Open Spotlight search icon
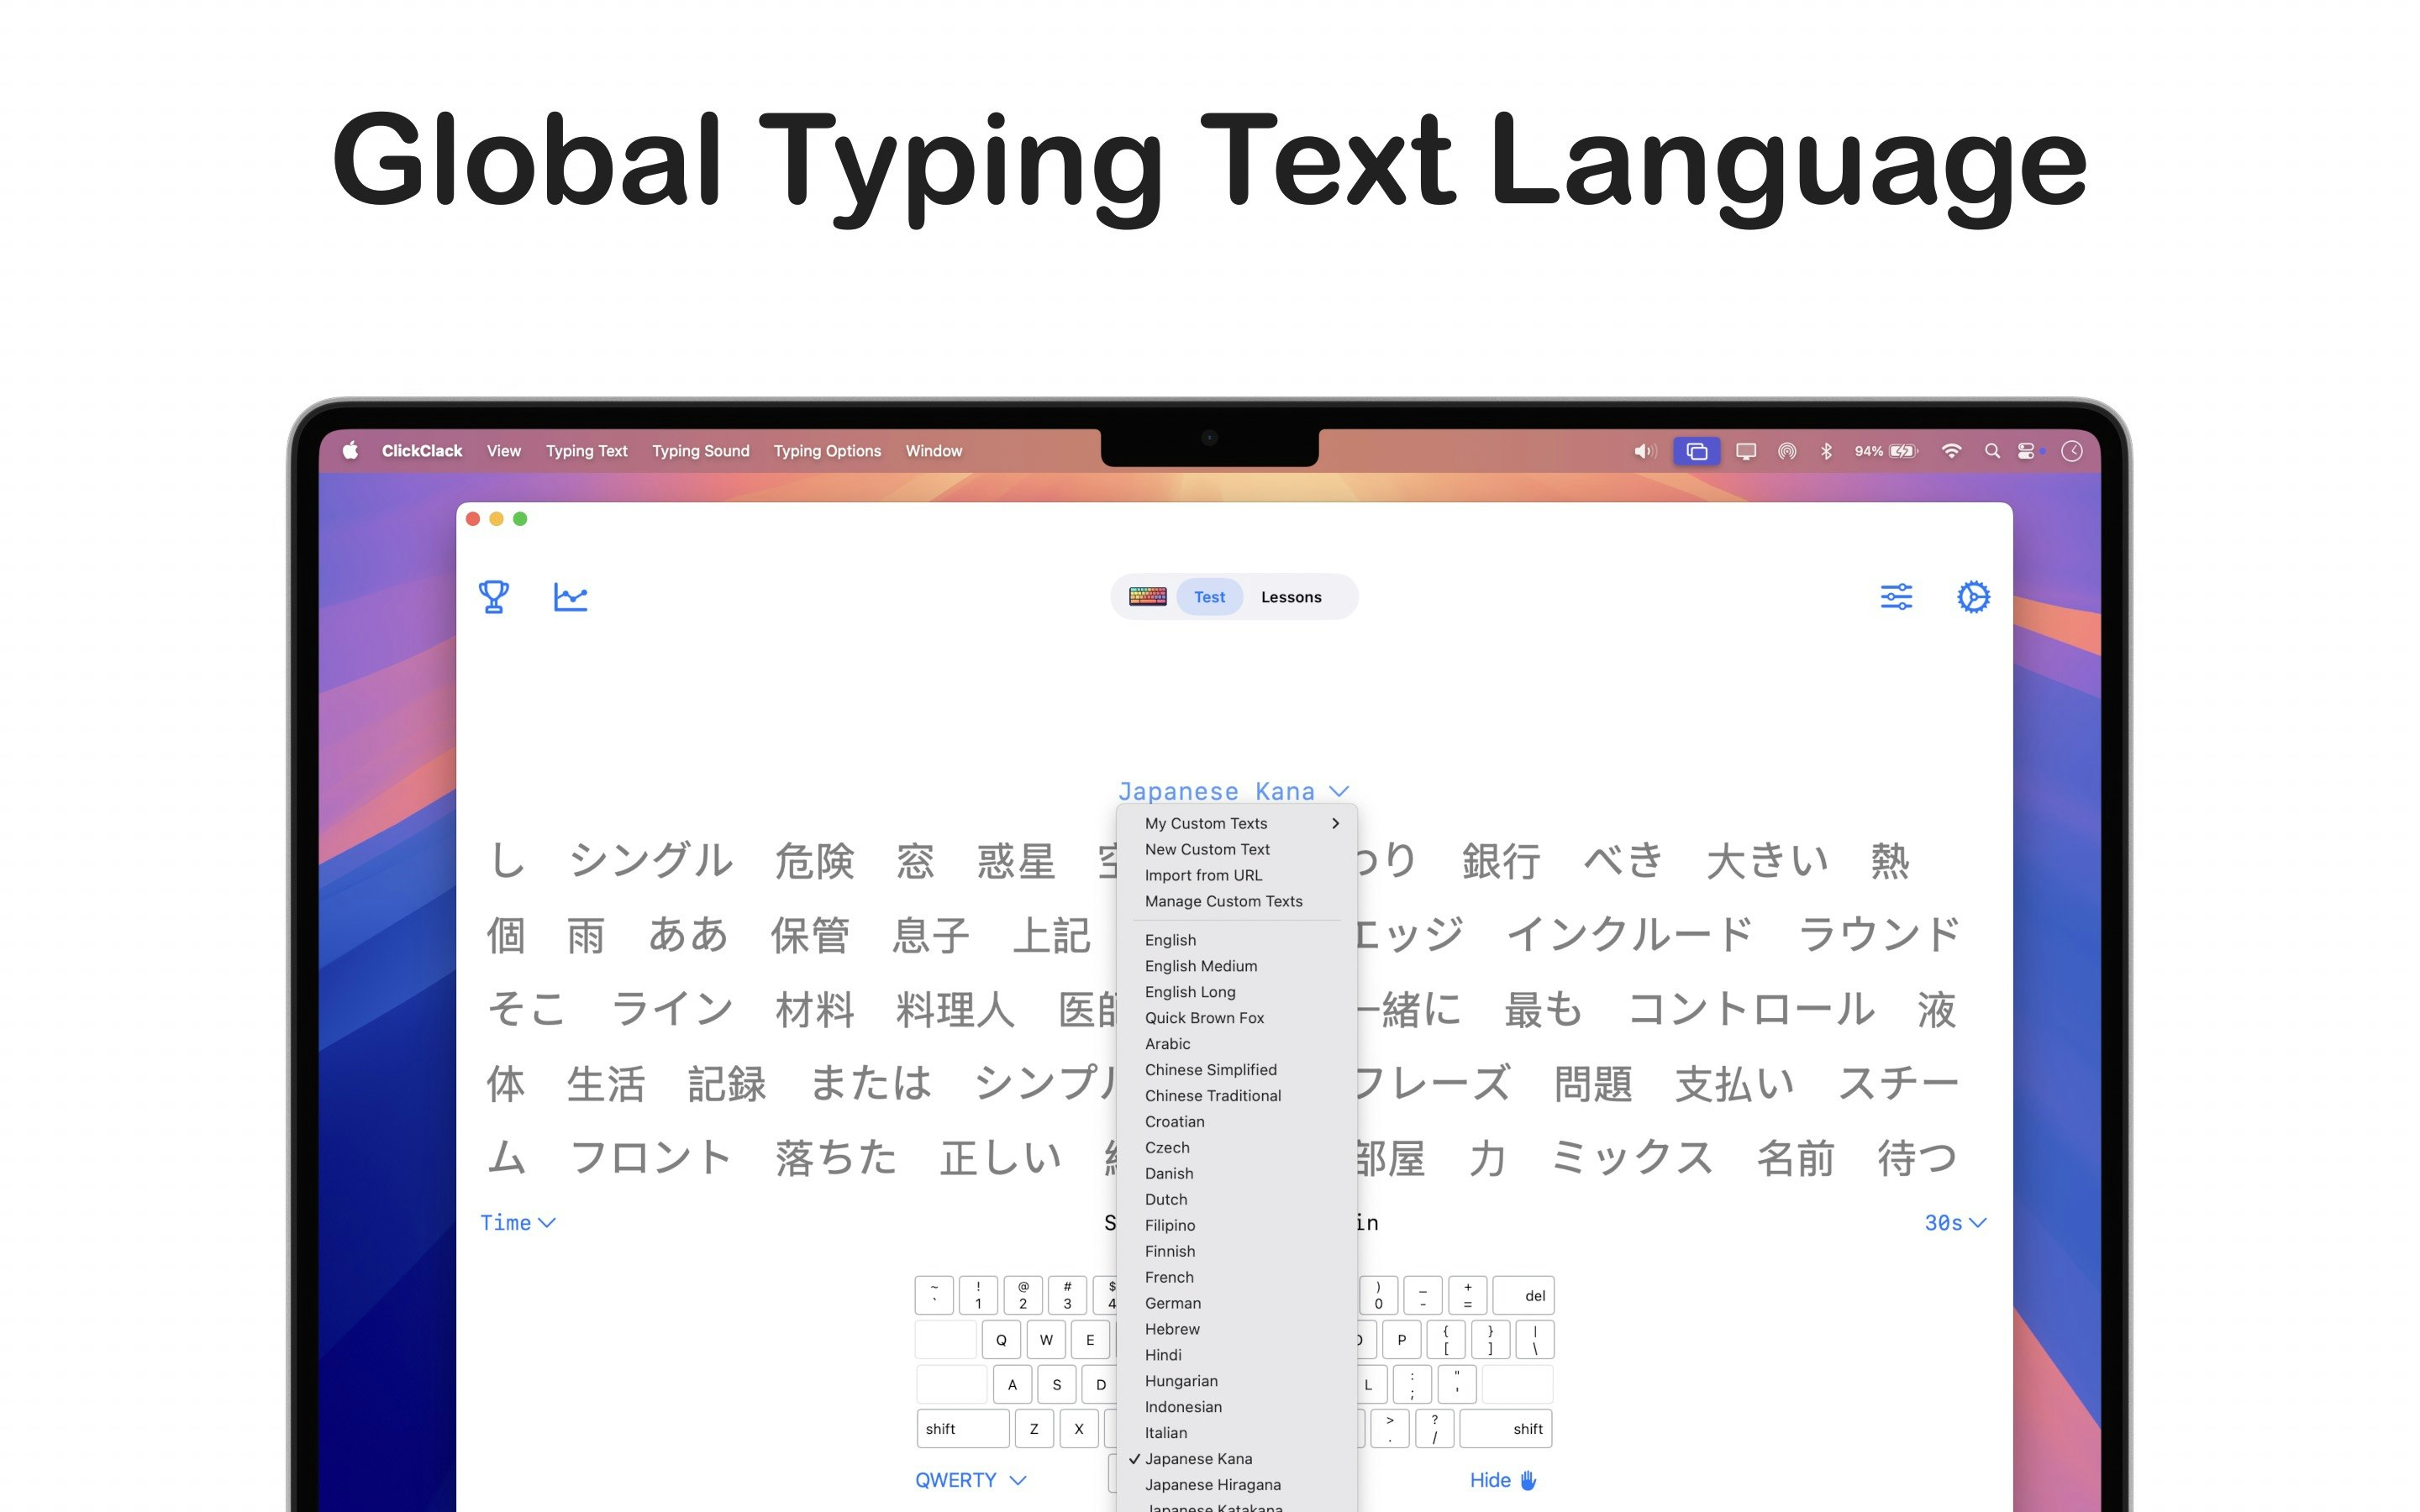This screenshot has height=1512, width=2420. click(1992, 451)
